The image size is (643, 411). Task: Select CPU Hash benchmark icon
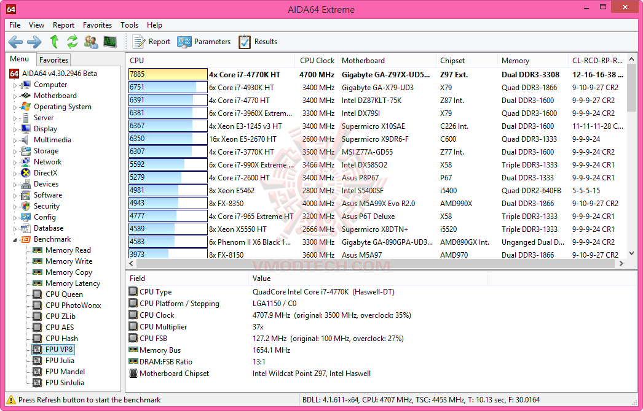37,339
